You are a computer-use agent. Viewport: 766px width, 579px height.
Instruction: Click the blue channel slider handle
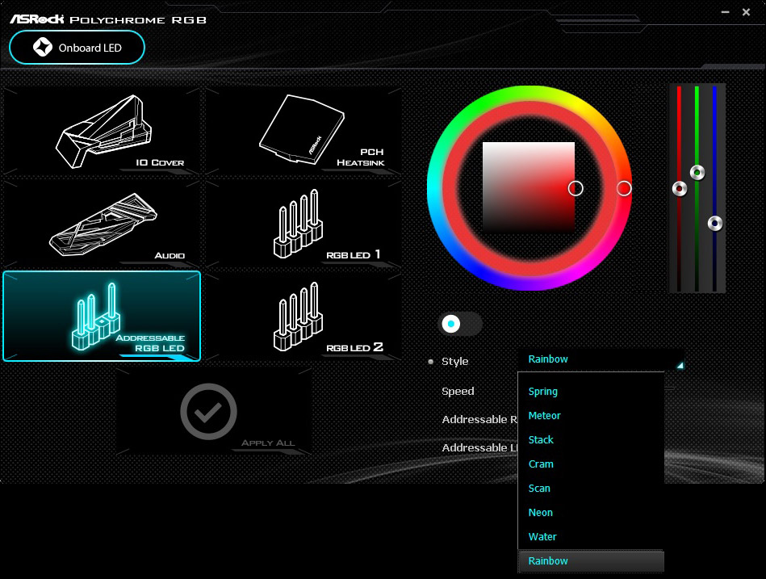click(714, 224)
